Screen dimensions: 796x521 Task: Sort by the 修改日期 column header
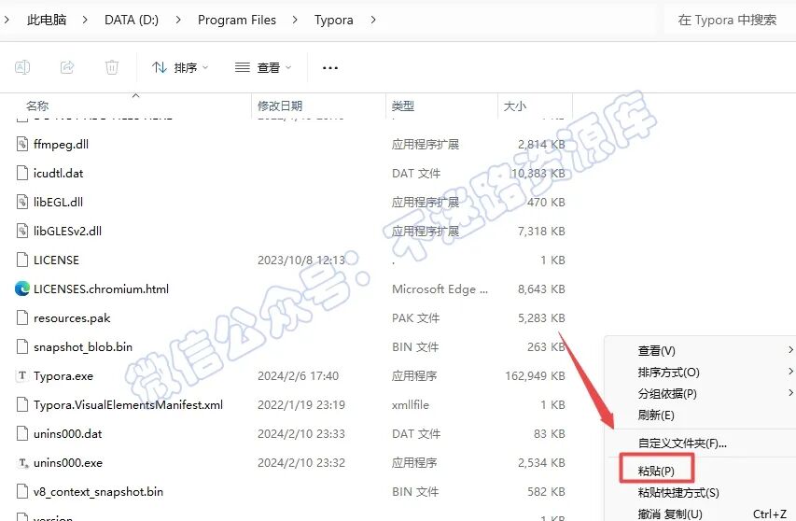pos(280,106)
